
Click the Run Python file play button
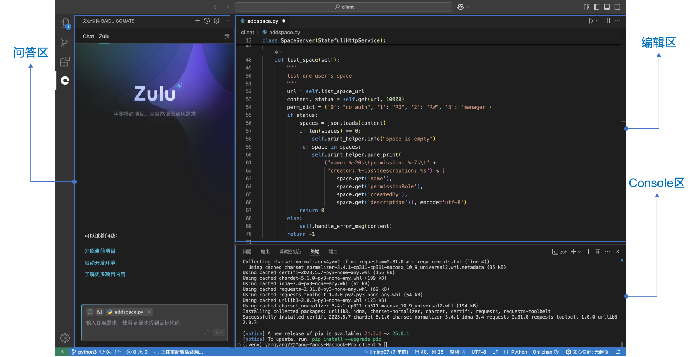pos(591,21)
